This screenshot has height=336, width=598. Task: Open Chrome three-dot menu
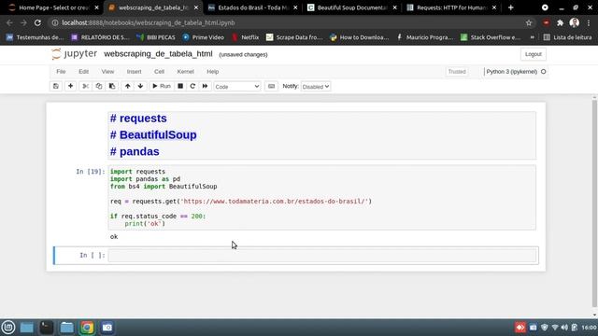[x=589, y=22]
